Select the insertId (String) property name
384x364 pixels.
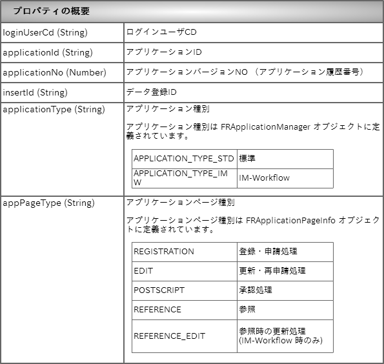click(x=35, y=92)
